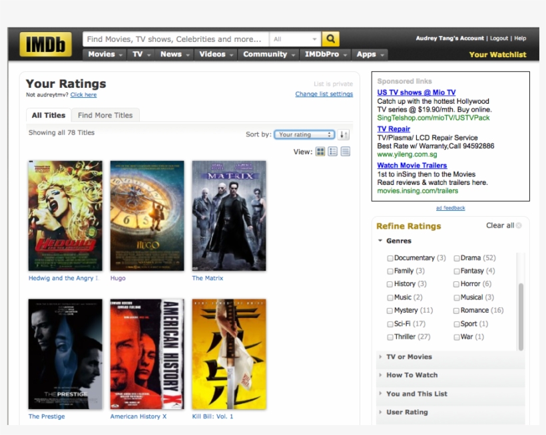This screenshot has height=435, width=546.
Task: Click the genres list scrollbar
Action: (x=521, y=317)
